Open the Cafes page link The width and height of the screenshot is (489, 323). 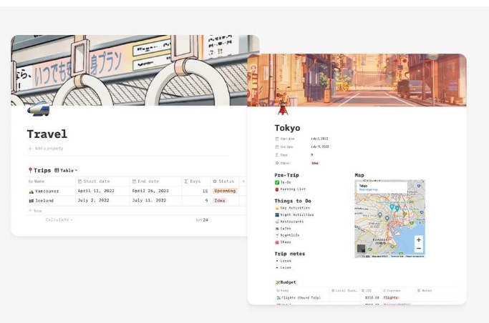286,229
